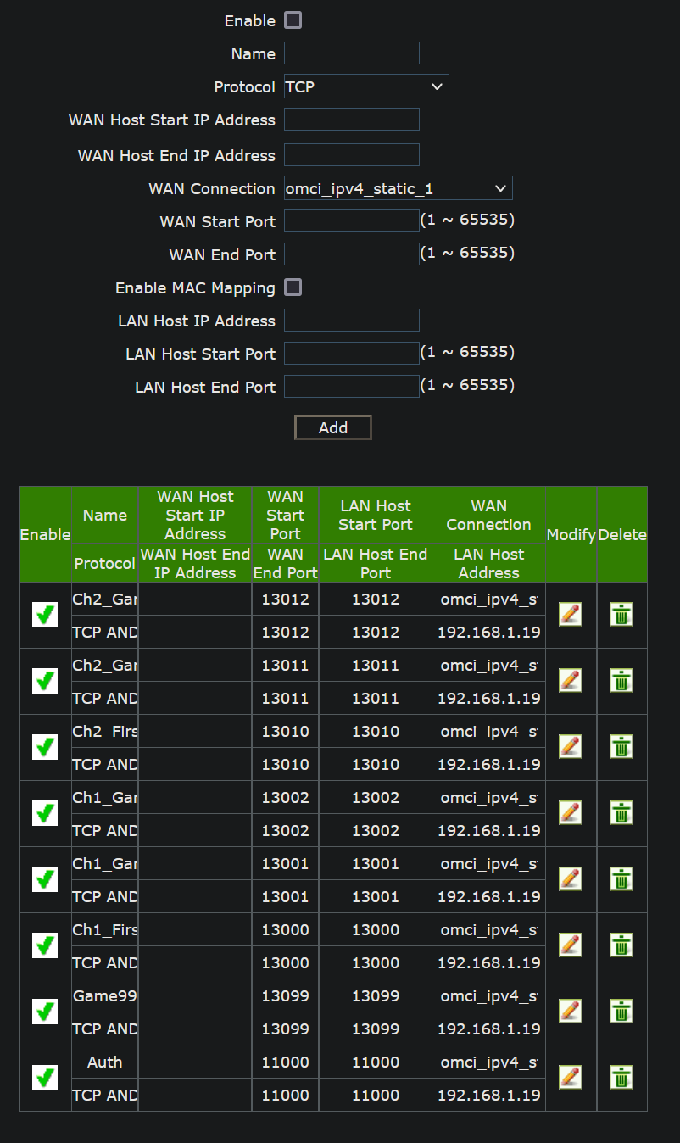Delete the Auth port mapping
680x1143 pixels.
pyautogui.click(x=621, y=1077)
